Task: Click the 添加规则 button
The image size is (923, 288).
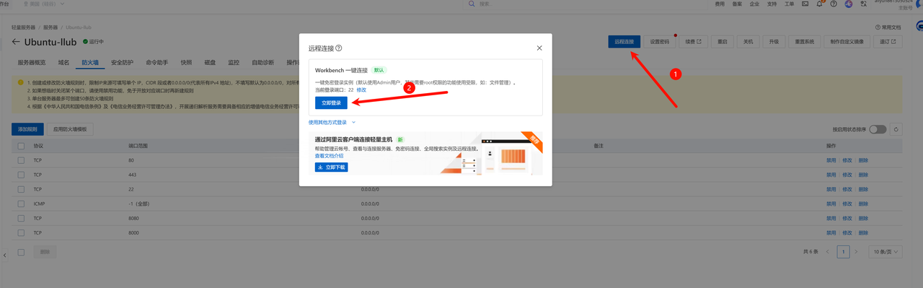Action: coord(27,129)
